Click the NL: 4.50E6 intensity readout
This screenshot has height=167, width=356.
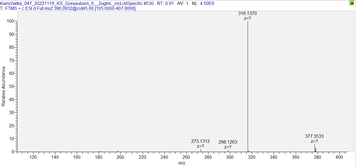click(x=203, y=4)
